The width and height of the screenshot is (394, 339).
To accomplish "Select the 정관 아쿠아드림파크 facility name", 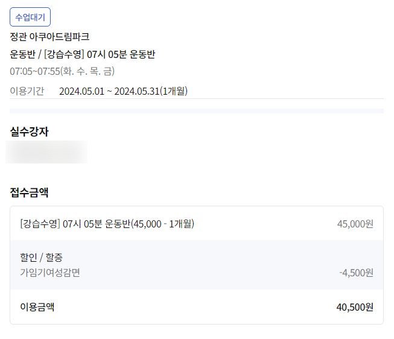I will [x=50, y=37].
